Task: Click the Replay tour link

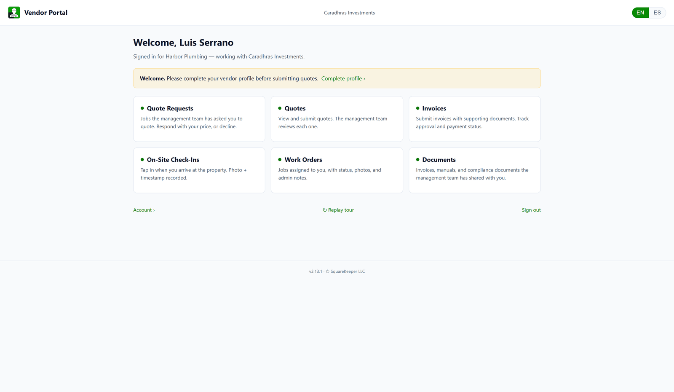Action: coord(338,210)
